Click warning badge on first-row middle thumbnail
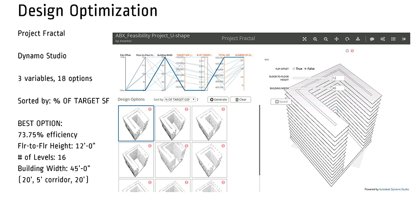 coord(187,109)
